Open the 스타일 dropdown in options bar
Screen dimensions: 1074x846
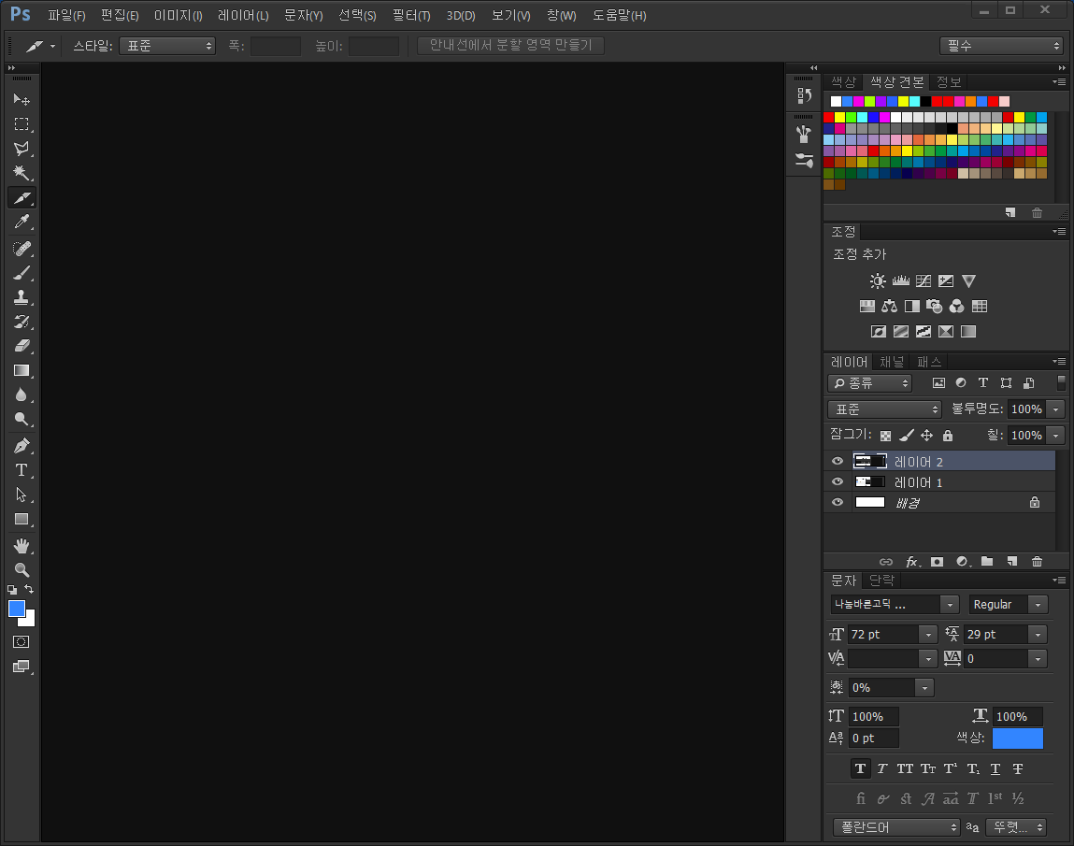coord(167,46)
